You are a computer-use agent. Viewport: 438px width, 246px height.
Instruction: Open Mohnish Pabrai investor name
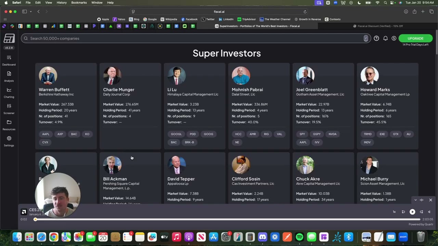pos(247,90)
